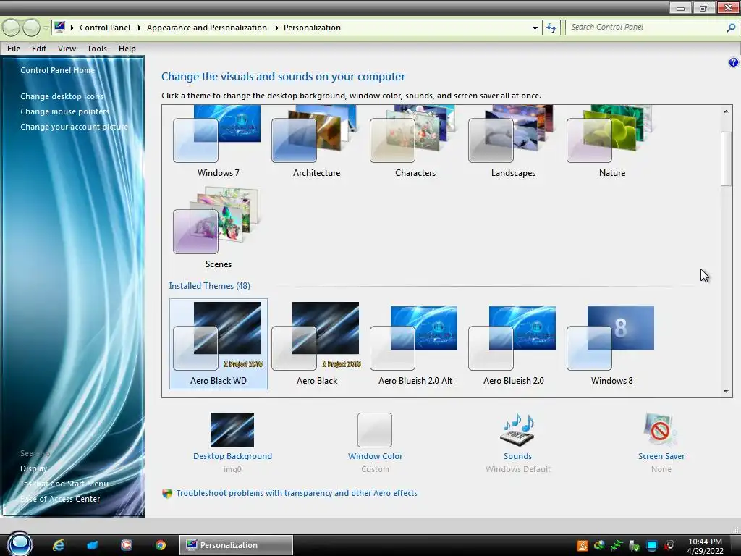Click the Screen Saver text link
741x556 pixels.
(x=661, y=456)
